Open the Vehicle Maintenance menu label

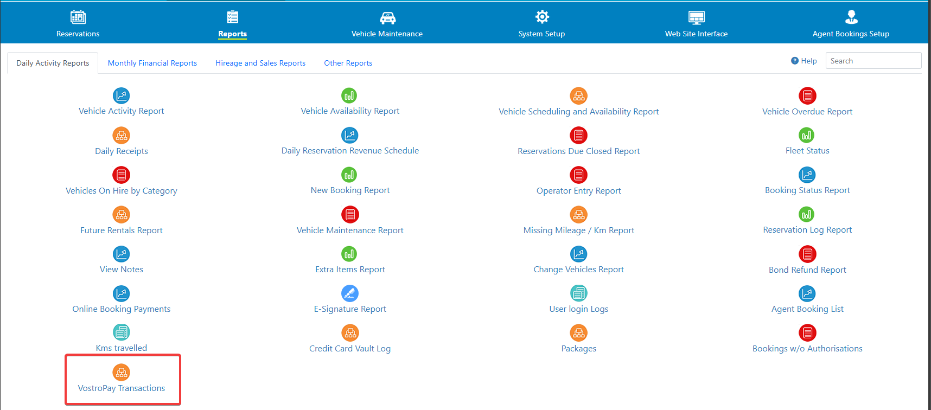[x=387, y=34]
